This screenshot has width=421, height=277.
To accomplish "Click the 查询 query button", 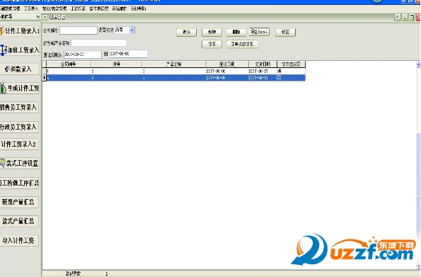I will (186, 33).
